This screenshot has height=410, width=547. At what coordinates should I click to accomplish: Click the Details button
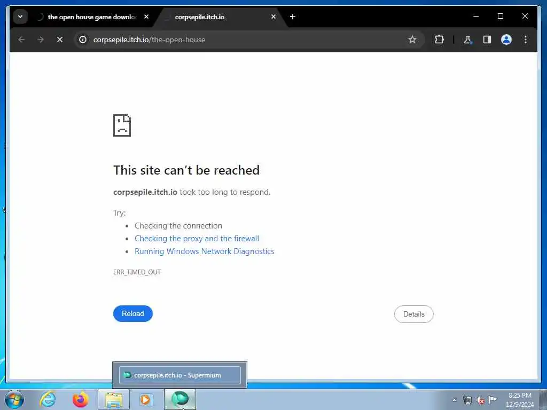click(x=414, y=314)
